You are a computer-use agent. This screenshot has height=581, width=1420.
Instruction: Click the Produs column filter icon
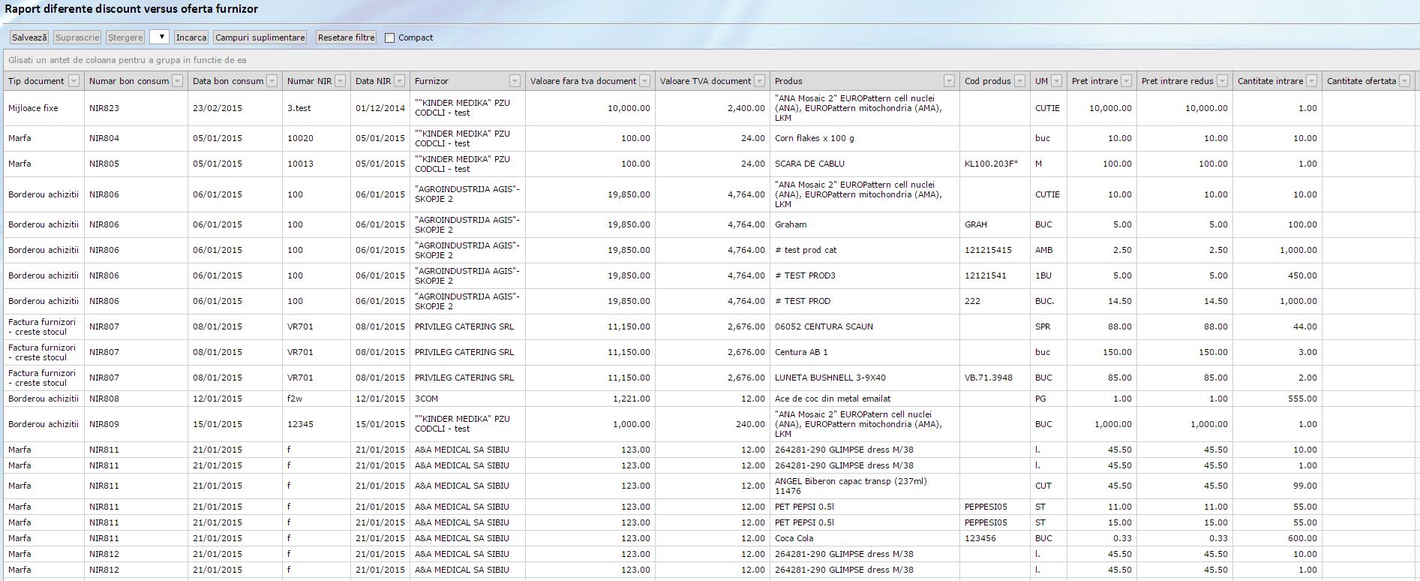click(x=949, y=81)
